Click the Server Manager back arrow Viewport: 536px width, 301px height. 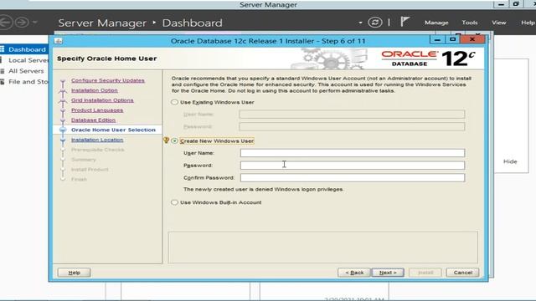(x=6, y=23)
